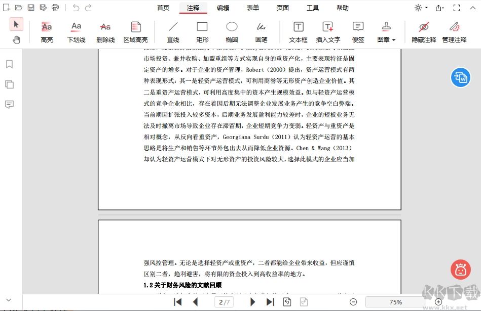Switch to the 编辑 tab
This screenshot has width=481, height=311.
[223, 8]
